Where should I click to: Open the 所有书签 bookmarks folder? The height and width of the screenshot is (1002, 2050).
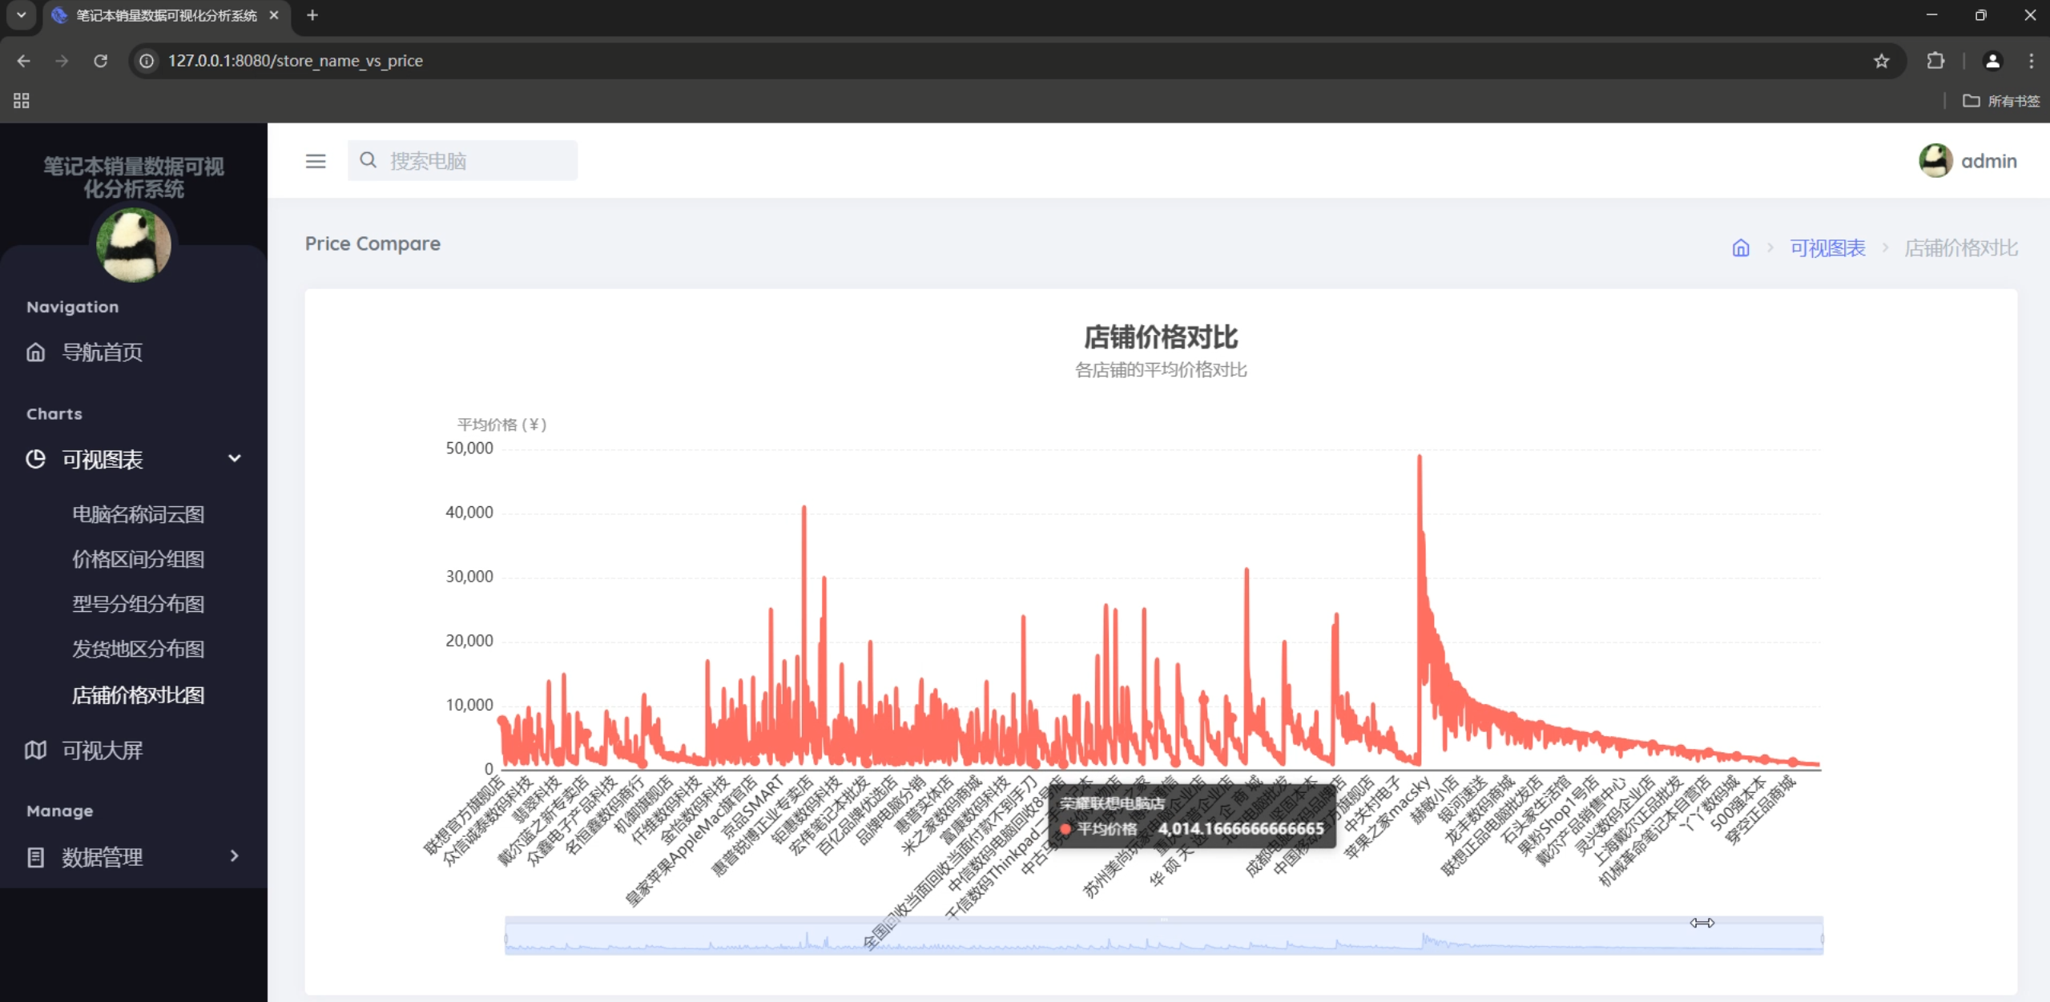tap(2000, 101)
